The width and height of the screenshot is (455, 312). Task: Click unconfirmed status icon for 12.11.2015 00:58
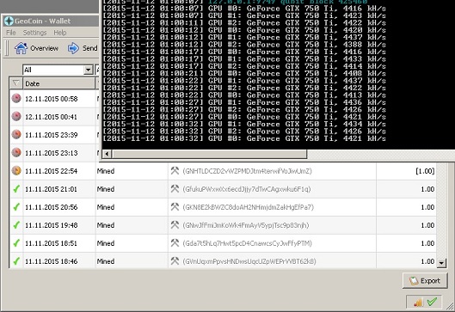16,99
